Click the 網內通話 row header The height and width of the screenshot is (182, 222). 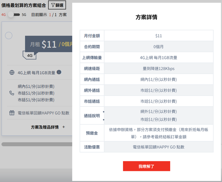tap(92, 79)
